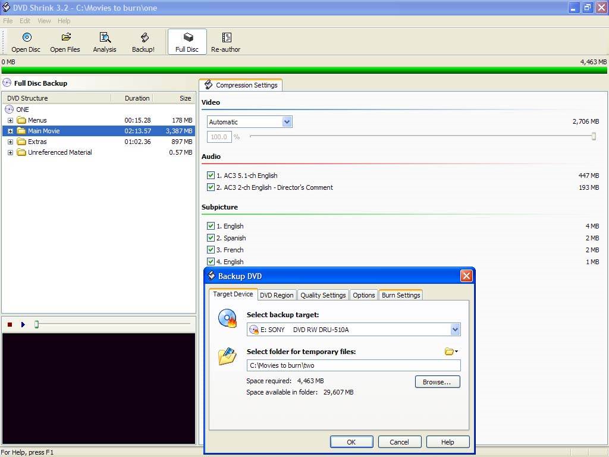The width and height of the screenshot is (609, 457).
Task: Select the ONE root tree item
Action: coord(23,109)
